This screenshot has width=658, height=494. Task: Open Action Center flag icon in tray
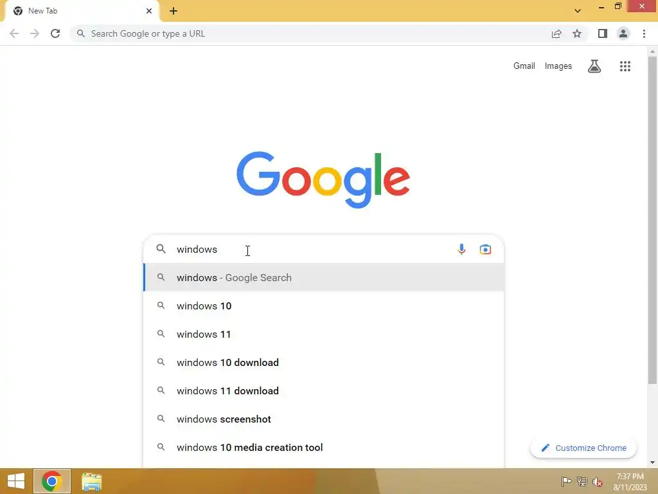[566, 481]
